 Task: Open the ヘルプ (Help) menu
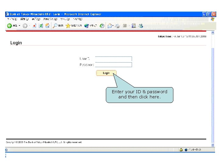click(78, 19)
